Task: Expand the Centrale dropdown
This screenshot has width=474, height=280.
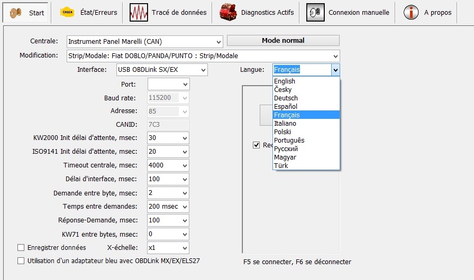Action: 219,42
